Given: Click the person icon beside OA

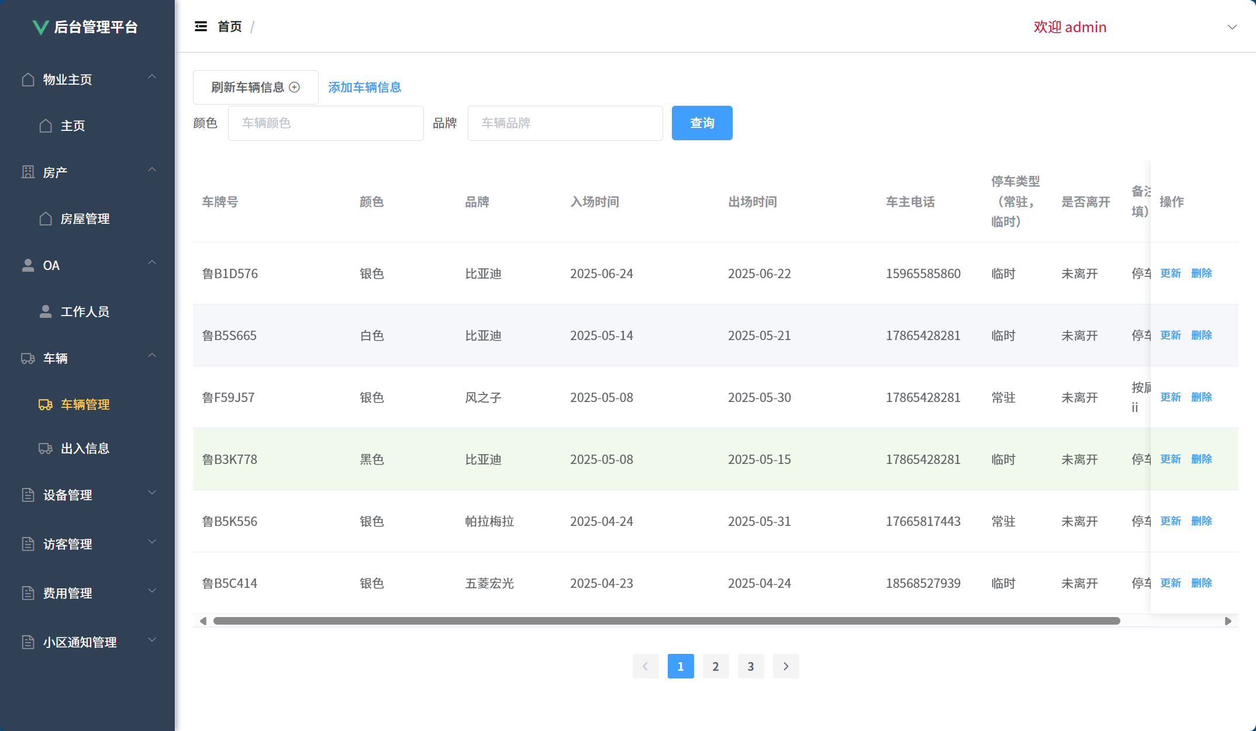Looking at the screenshot, I should tap(28, 265).
